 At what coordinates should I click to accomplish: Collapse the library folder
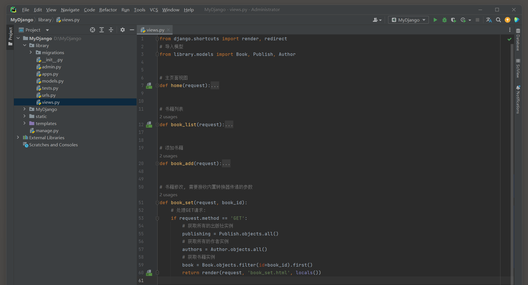pos(25,45)
